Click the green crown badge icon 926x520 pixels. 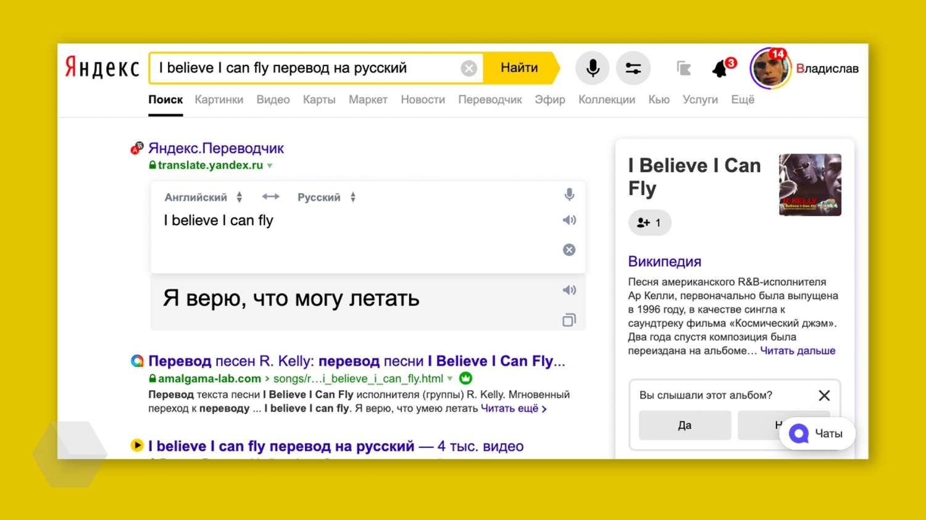[x=465, y=378]
